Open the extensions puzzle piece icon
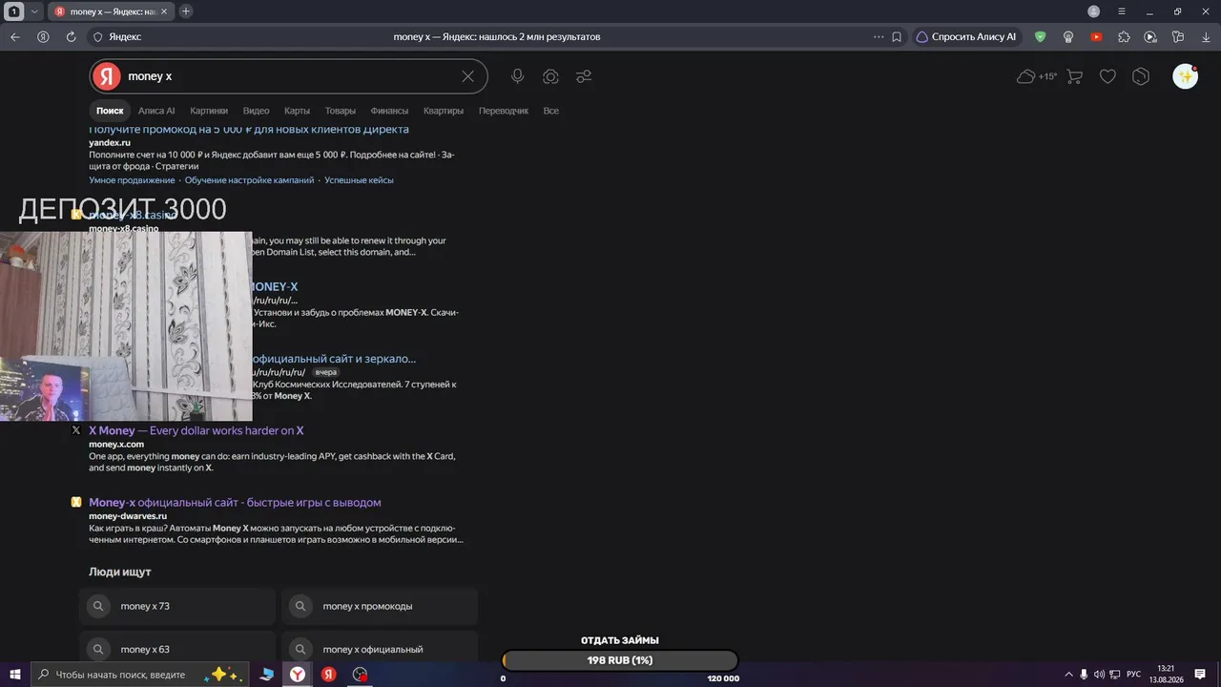The width and height of the screenshot is (1221, 687). 1124,37
